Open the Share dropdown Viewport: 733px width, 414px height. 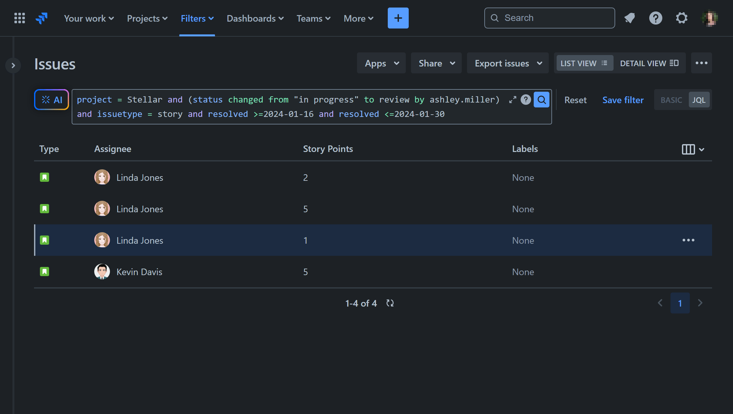[436, 63]
